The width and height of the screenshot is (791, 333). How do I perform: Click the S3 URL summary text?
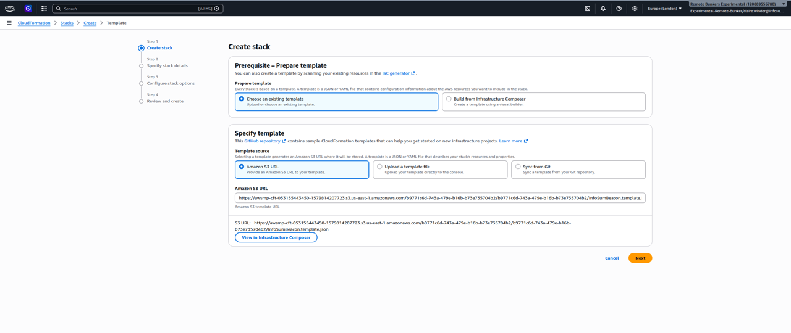[x=403, y=226]
